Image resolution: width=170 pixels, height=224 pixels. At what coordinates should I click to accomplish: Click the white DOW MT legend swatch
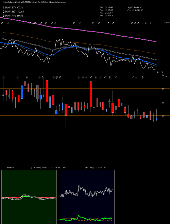click(4, 12)
